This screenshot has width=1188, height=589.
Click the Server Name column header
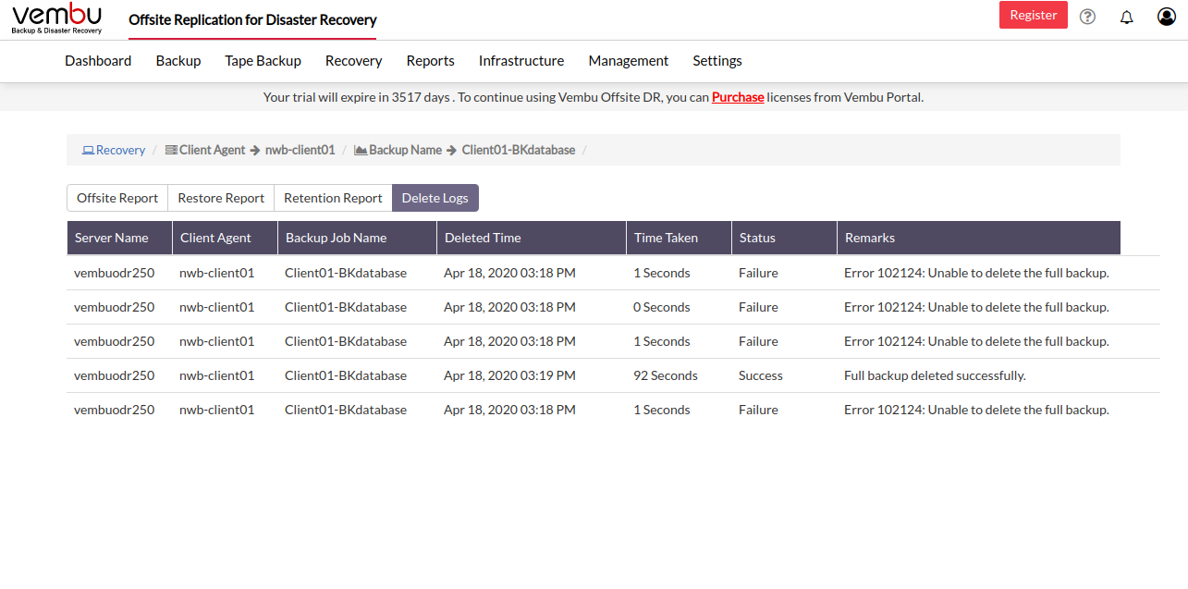(119, 238)
